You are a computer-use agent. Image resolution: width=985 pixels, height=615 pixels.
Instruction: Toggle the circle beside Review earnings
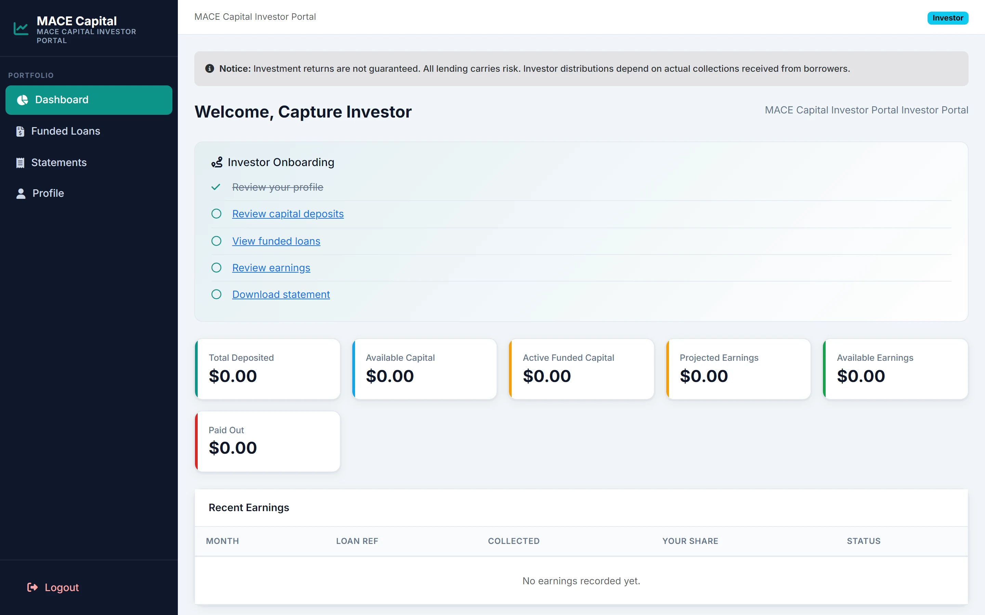click(216, 268)
